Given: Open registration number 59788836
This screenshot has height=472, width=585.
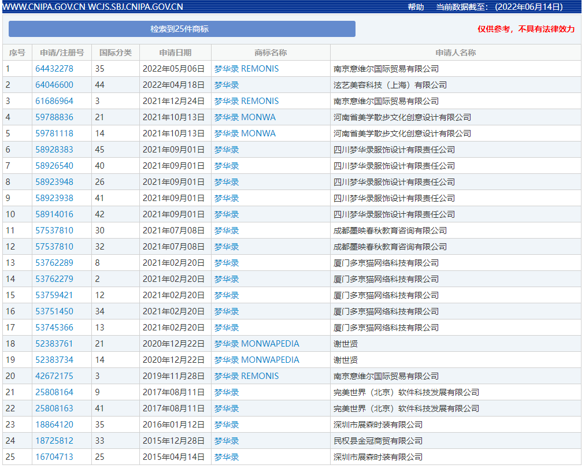Looking at the screenshot, I should tap(54, 117).
